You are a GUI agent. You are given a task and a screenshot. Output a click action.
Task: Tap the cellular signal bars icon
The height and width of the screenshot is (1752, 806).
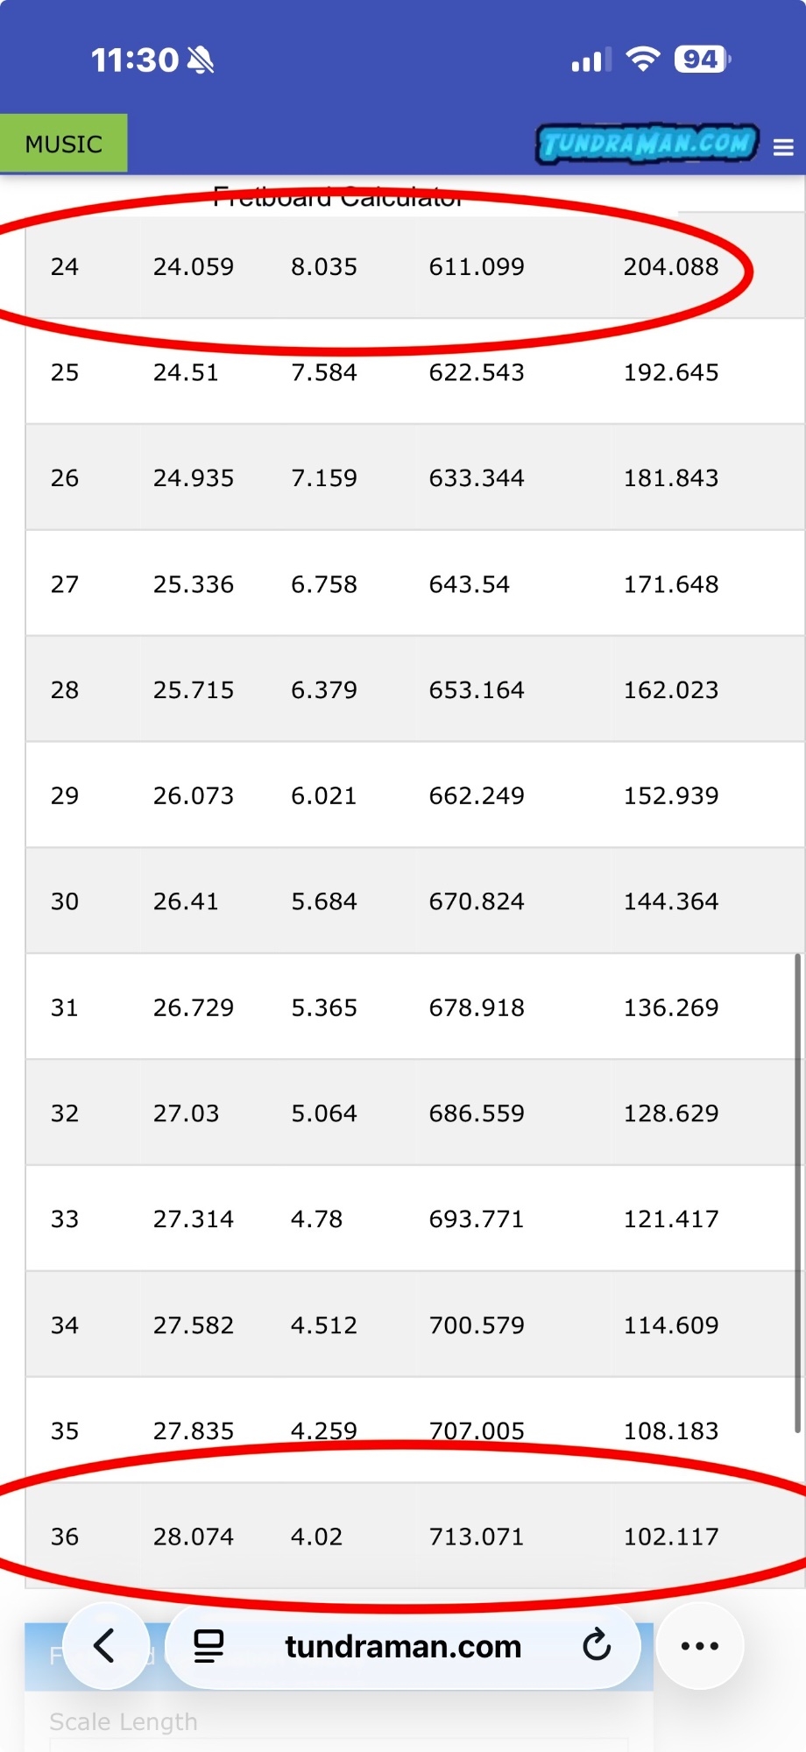591,60
